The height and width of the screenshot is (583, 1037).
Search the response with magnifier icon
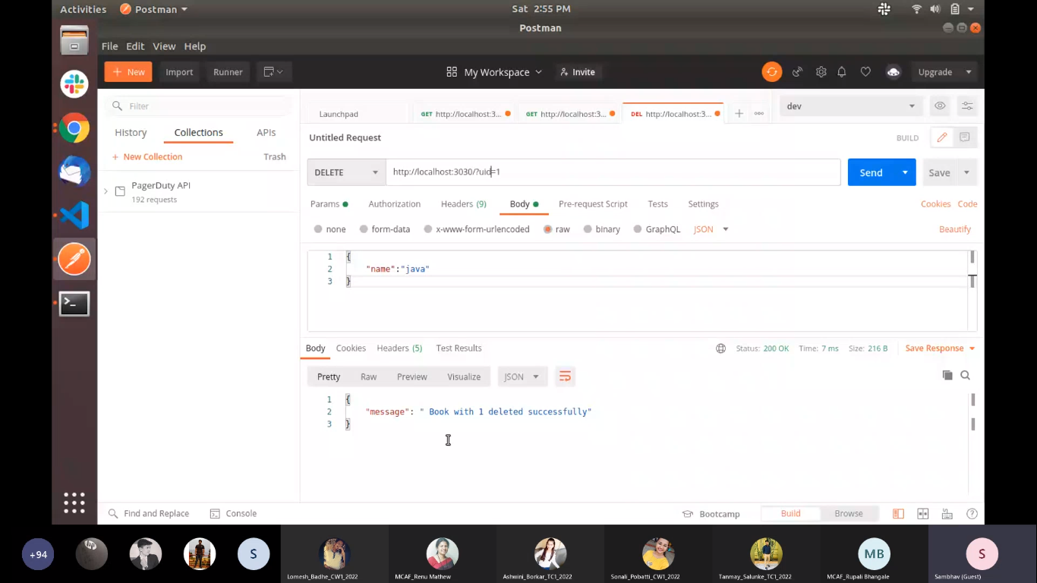(966, 375)
